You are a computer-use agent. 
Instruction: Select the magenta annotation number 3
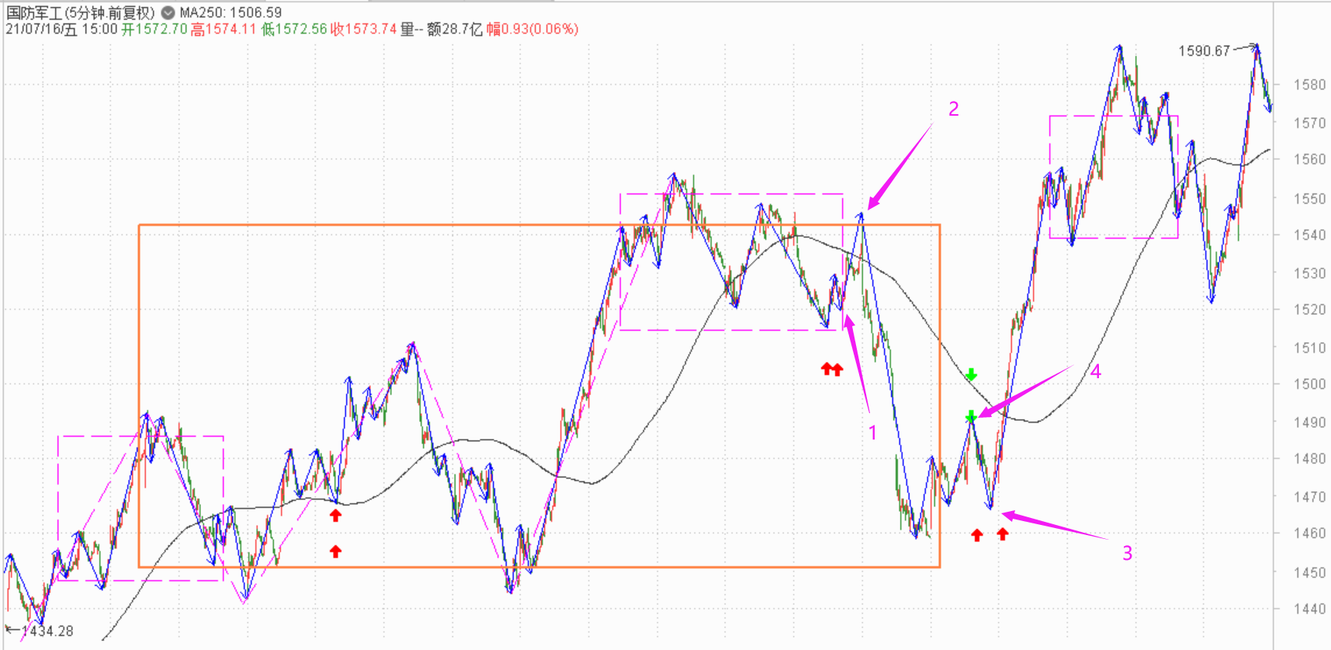(1127, 553)
